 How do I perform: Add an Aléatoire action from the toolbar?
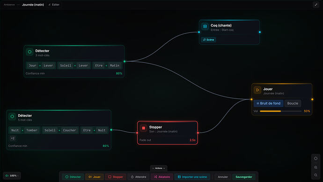[x=162, y=177]
